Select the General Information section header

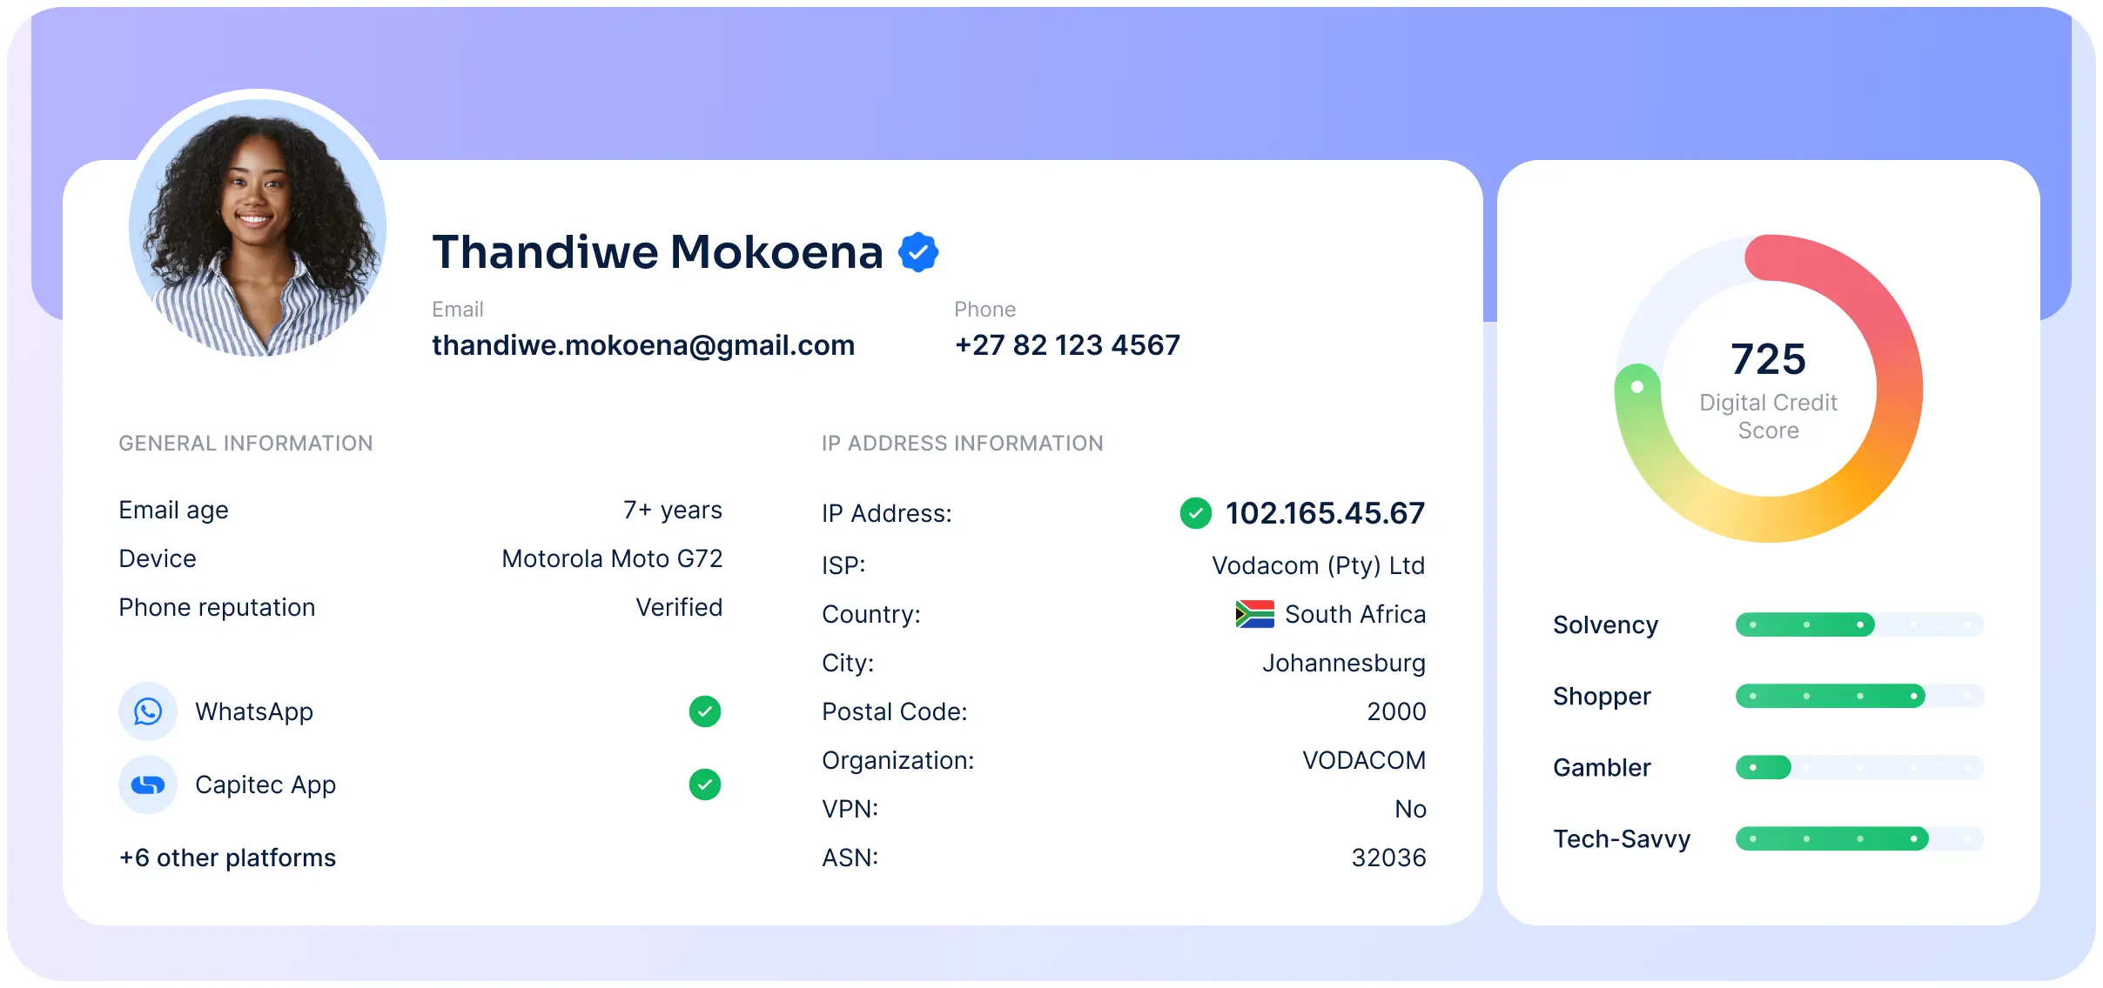245,444
